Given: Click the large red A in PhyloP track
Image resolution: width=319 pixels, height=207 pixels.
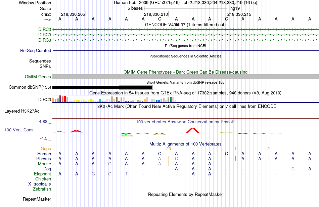Looking at the screenshot, I should (193, 130).
